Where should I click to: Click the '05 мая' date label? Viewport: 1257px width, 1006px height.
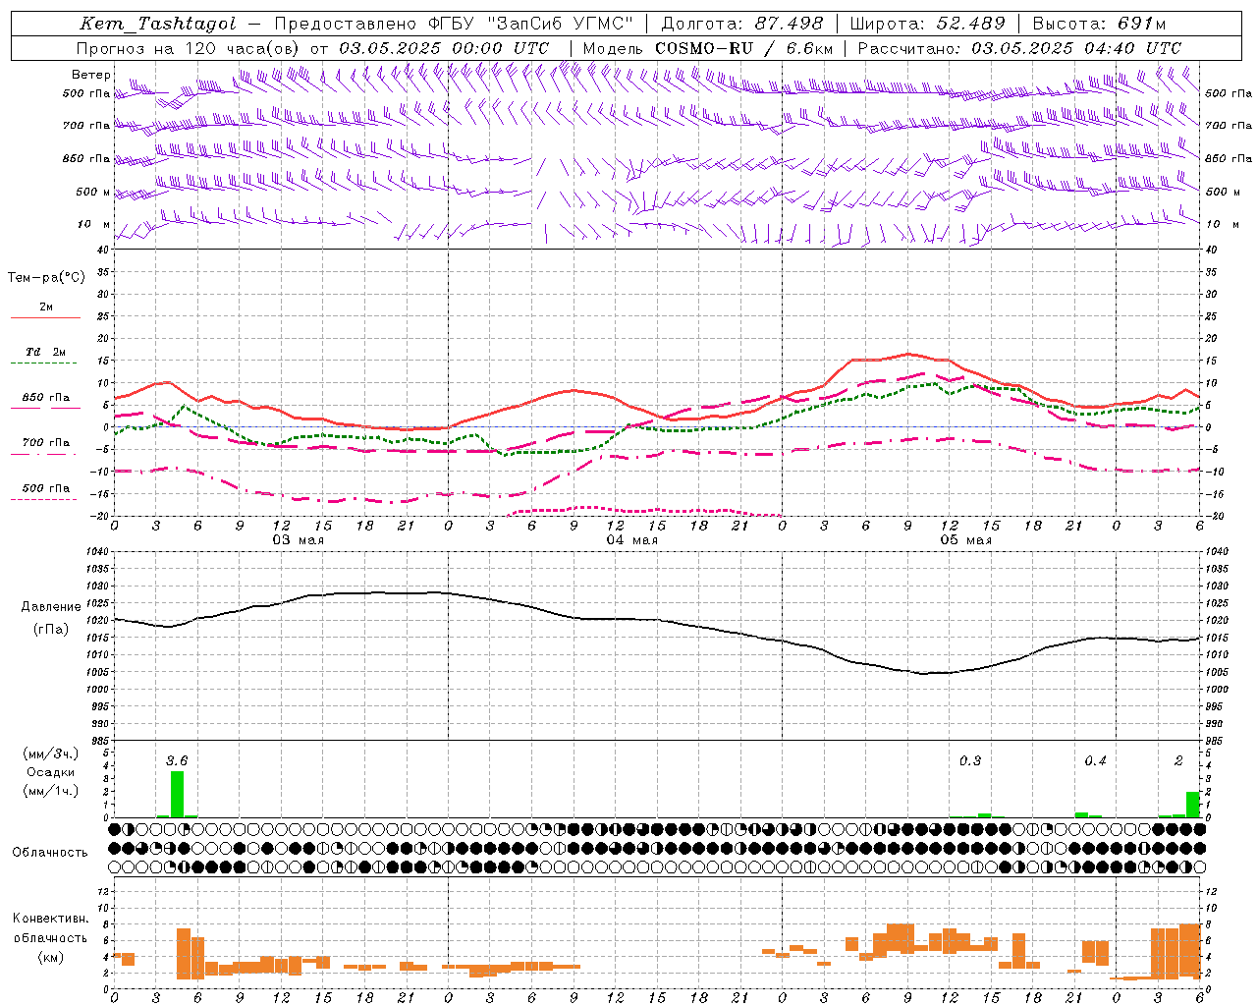(x=965, y=540)
